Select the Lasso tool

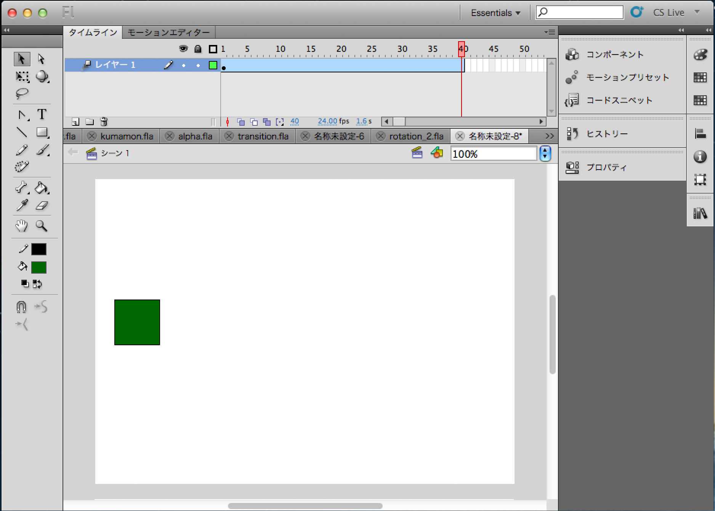click(22, 93)
